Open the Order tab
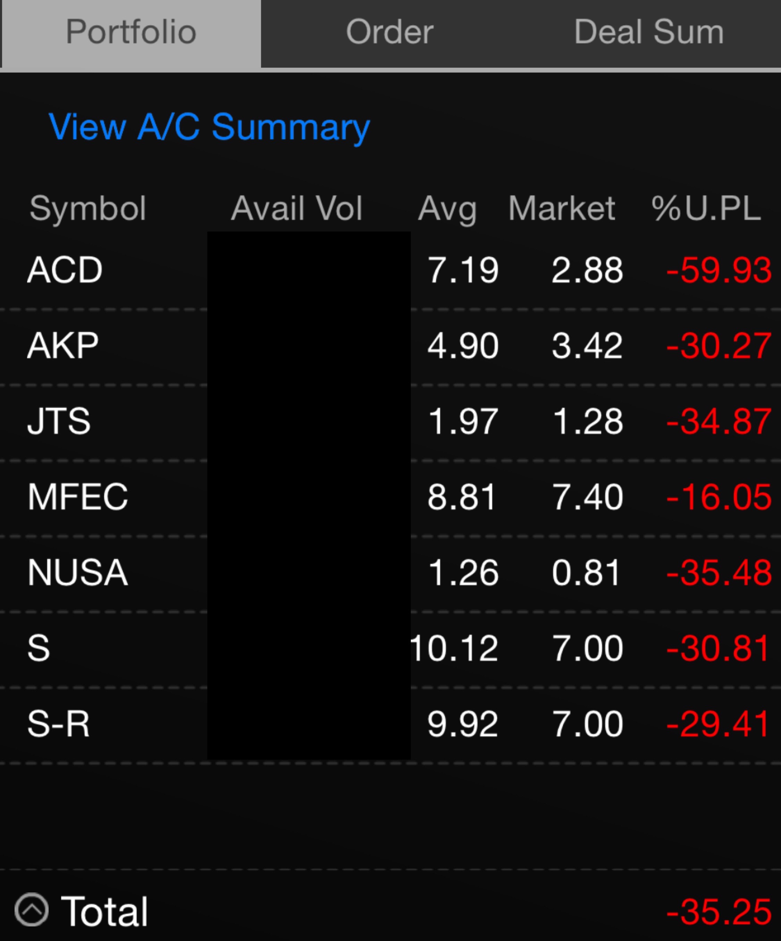 pyautogui.click(x=390, y=32)
